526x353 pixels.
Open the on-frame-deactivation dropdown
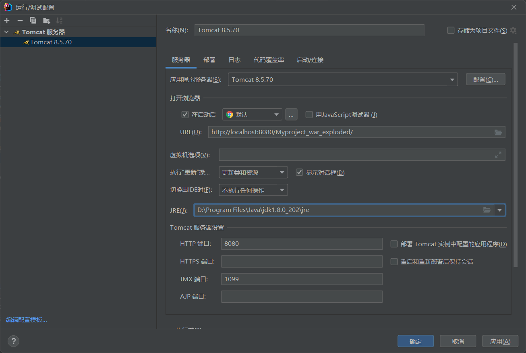coord(253,190)
